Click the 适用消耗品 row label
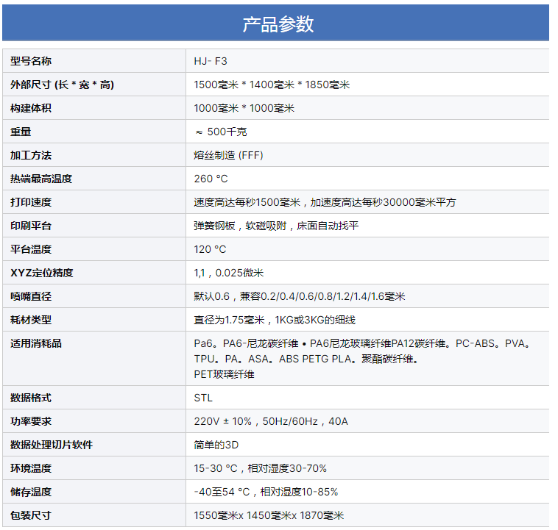The image size is (558, 530). point(36,343)
